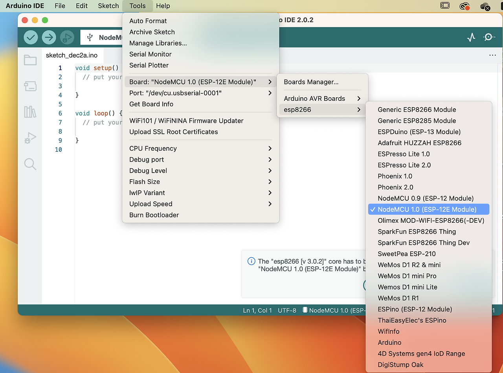Image resolution: width=503 pixels, height=373 pixels.
Task: Choose Archive Sketch menu item
Action: 200,32
